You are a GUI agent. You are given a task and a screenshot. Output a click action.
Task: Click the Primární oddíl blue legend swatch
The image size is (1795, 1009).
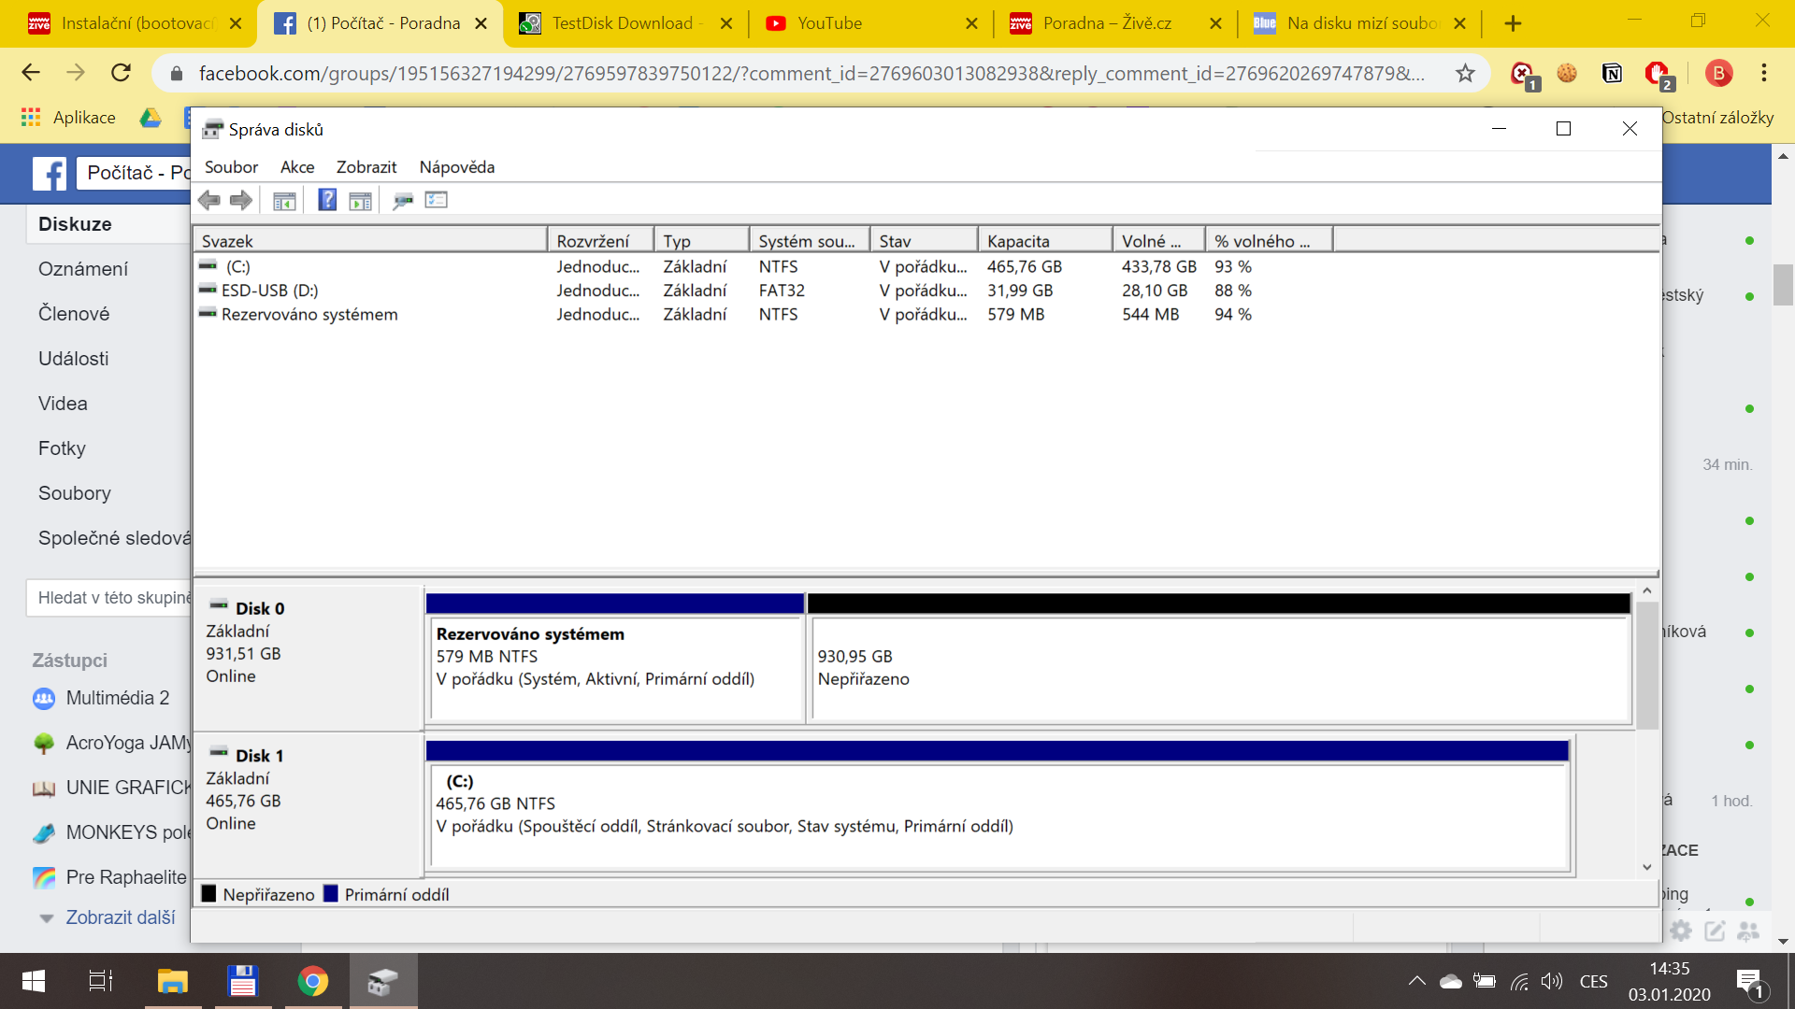tap(330, 894)
